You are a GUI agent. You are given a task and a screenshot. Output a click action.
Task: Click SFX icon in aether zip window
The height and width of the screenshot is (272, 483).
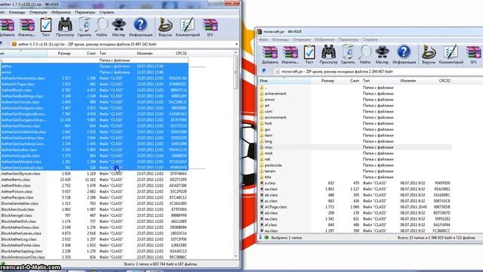pos(210,27)
